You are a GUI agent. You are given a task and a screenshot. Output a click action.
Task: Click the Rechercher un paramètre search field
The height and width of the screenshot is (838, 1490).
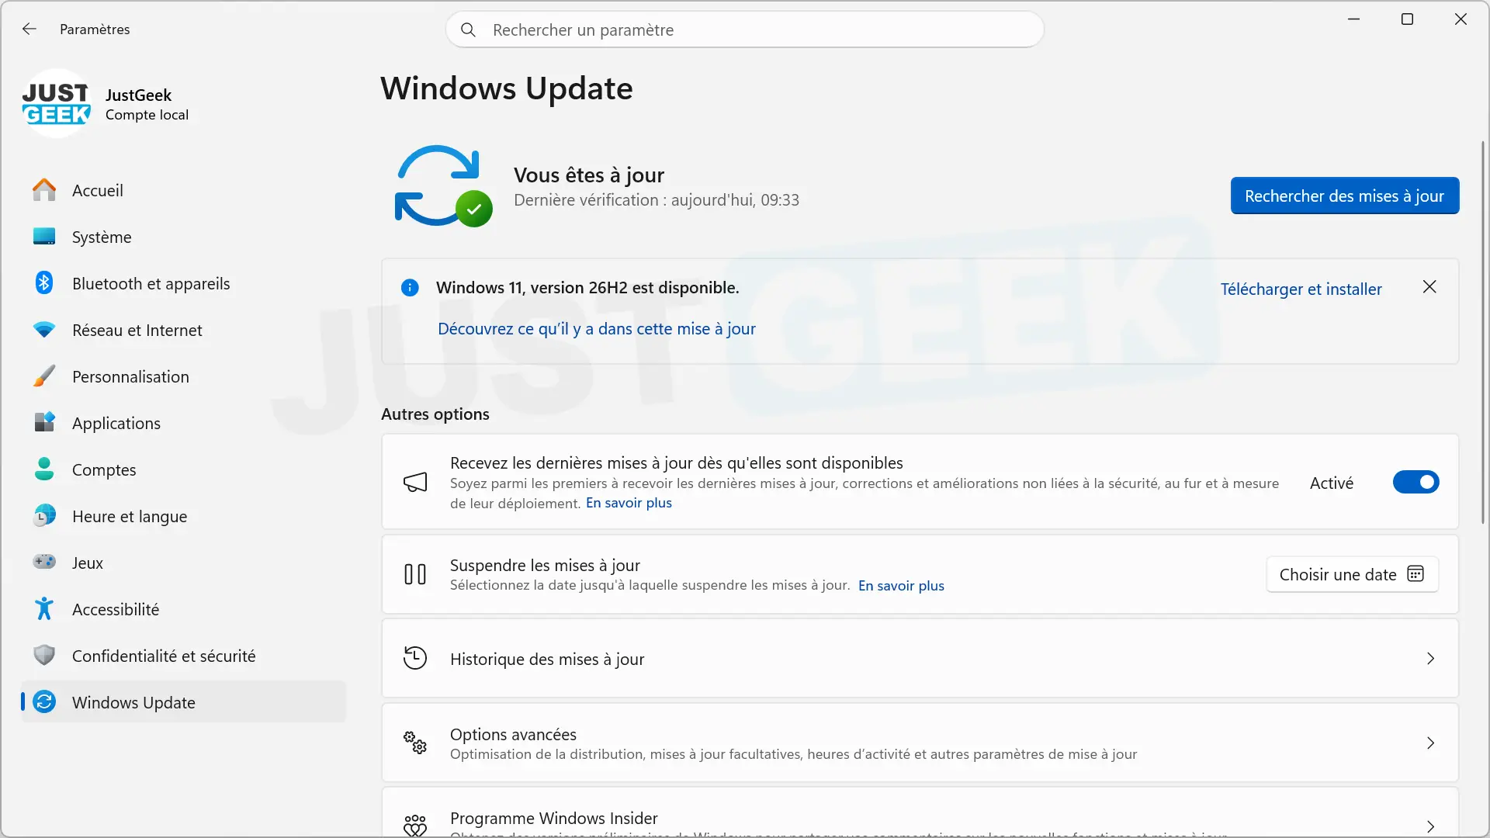point(744,29)
